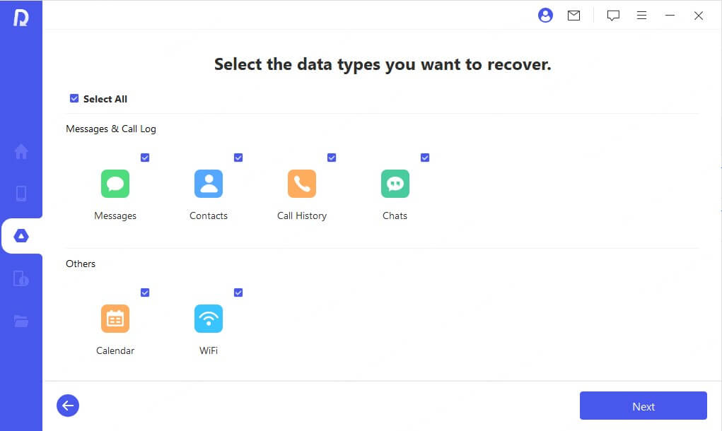Open the user account profile icon
This screenshot has width=722, height=431.
pos(545,16)
